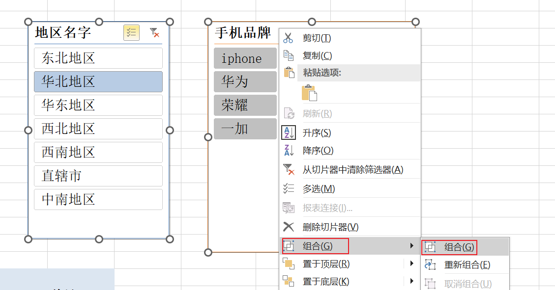Viewport: 555px width, 290px height.
Task: Clear filter icon in 地区名字 slicer
Action: 154,33
